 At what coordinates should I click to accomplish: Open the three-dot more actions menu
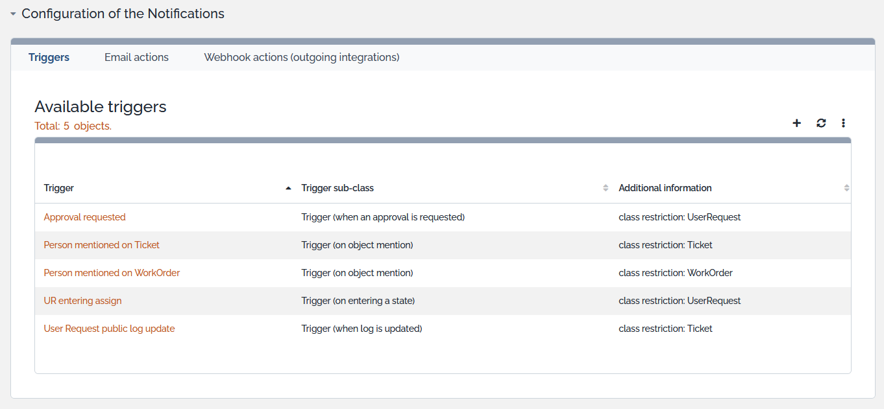pos(843,123)
